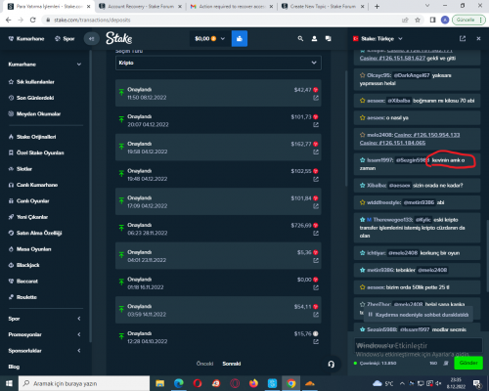Open Stake Orijinalleri in sidebar
Screen dimensions: 489x391
pos(32,137)
